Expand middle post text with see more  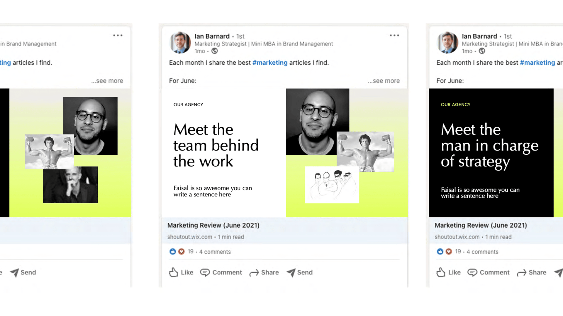[x=384, y=81]
